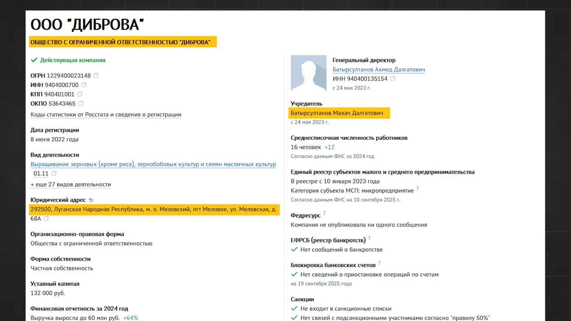Copy the ОКПО code 53643465
Viewport: 571px width, 321px height.
[81, 104]
